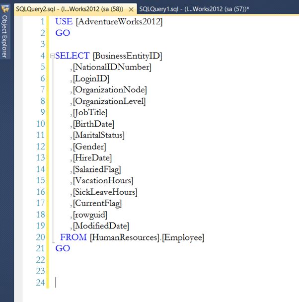Click [SalariedFlag] column text
Screen dimensions: 299x302
[97, 169]
